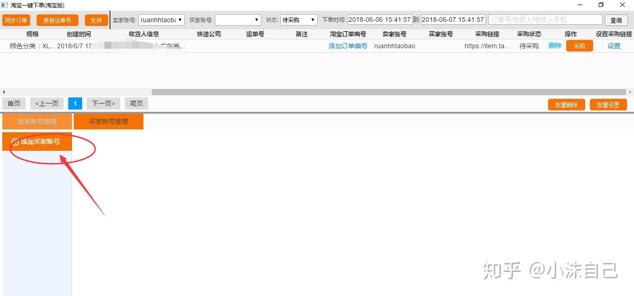Click the 创建时间 column header
634x296 pixels.
pos(79,34)
